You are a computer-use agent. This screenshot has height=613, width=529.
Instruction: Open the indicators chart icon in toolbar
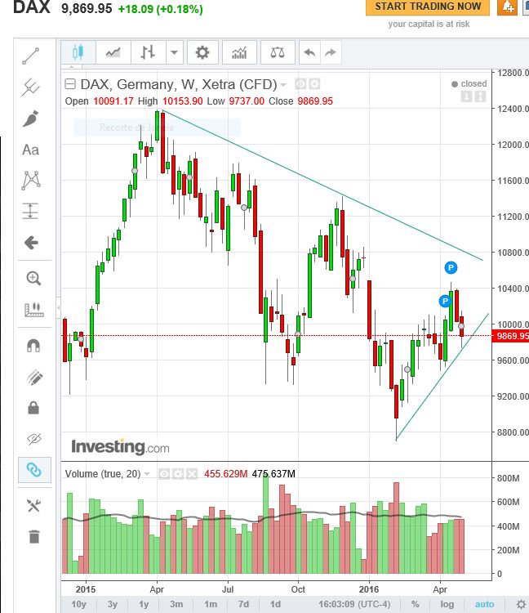pos(239,53)
